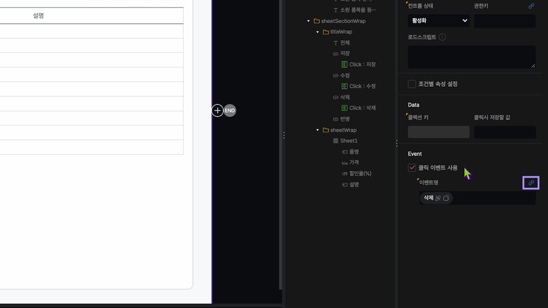This screenshot has width=548, height=308.
Task: Collapse the sheetSectionWrap folder arrow
Action: pyautogui.click(x=308, y=21)
